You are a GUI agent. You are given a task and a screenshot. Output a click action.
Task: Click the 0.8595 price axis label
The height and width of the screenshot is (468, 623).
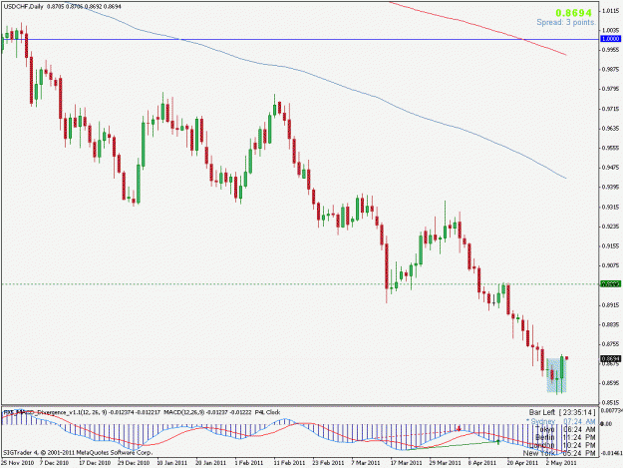pyautogui.click(x=611, y=384)
